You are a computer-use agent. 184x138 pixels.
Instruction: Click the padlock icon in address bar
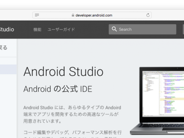point(73,15)
